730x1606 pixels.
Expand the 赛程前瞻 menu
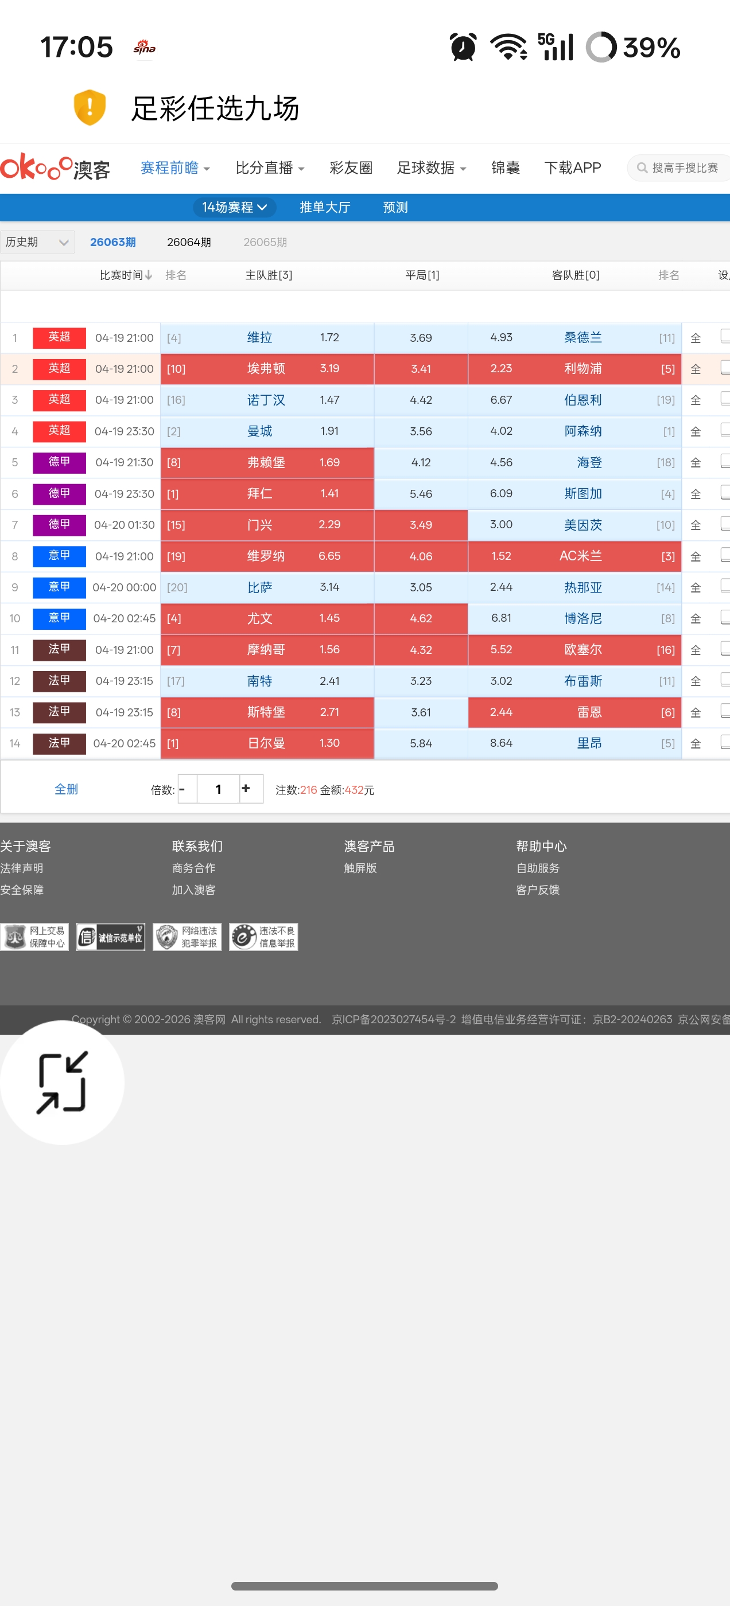[x=175, y=167]
